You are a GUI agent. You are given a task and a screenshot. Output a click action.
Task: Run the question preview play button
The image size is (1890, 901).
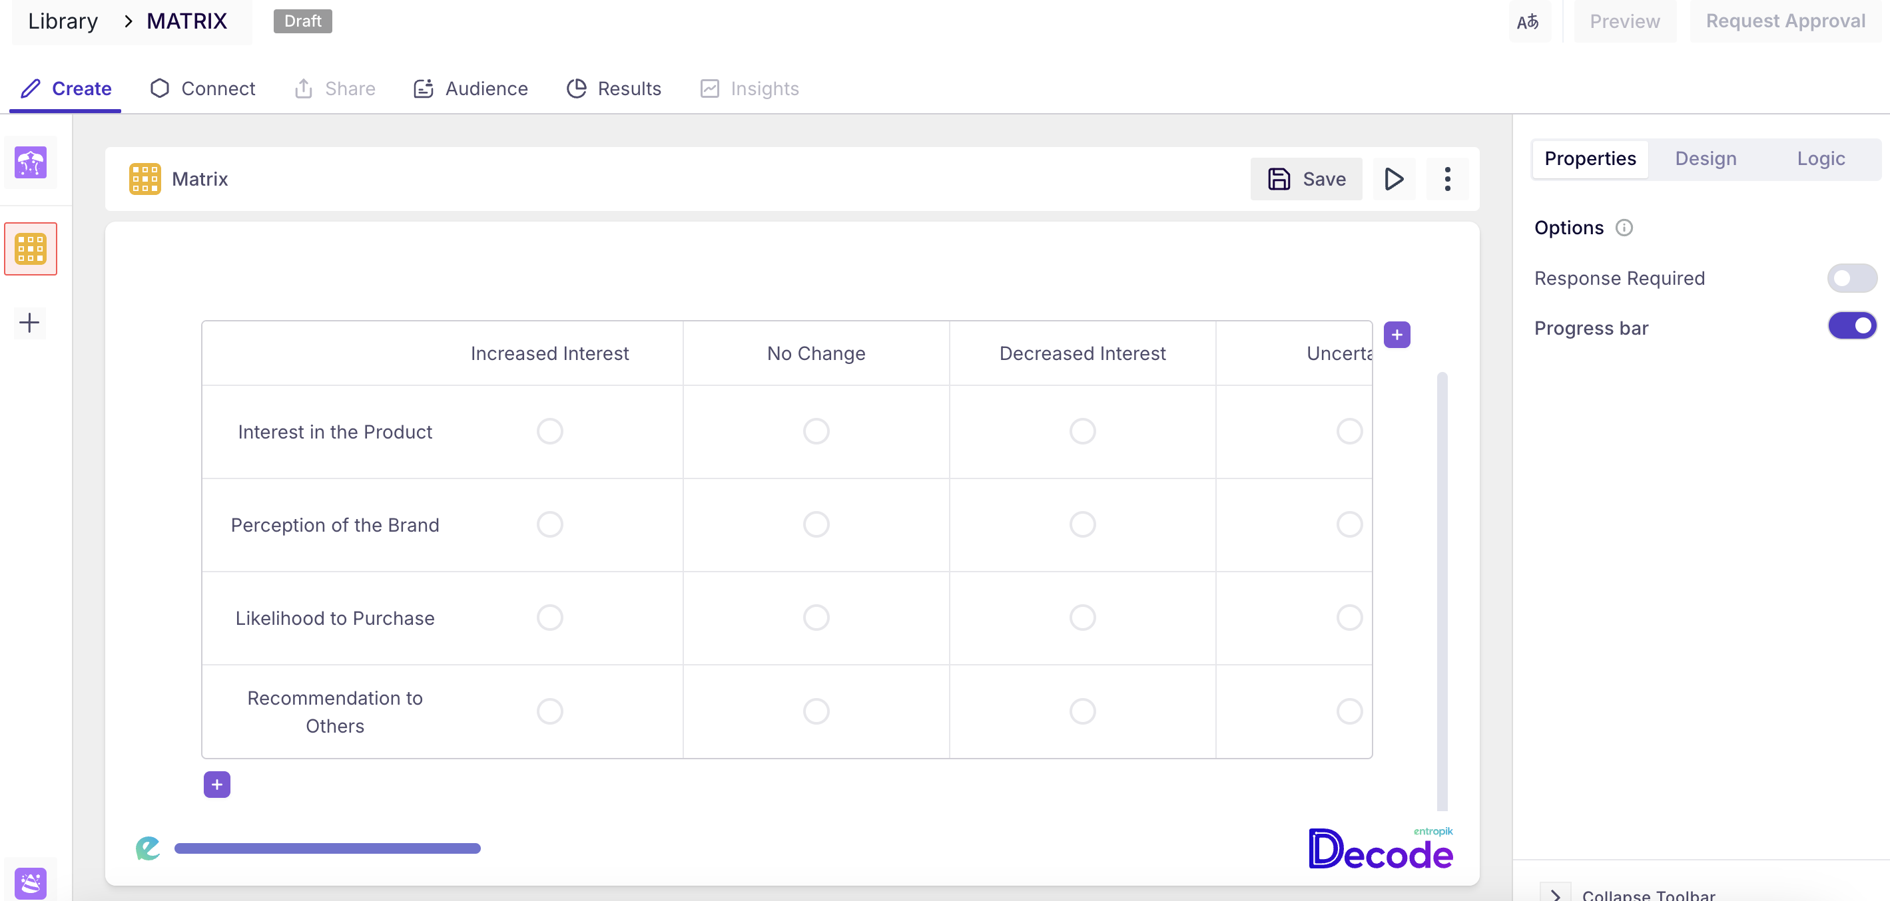(x=1393, y=179)
